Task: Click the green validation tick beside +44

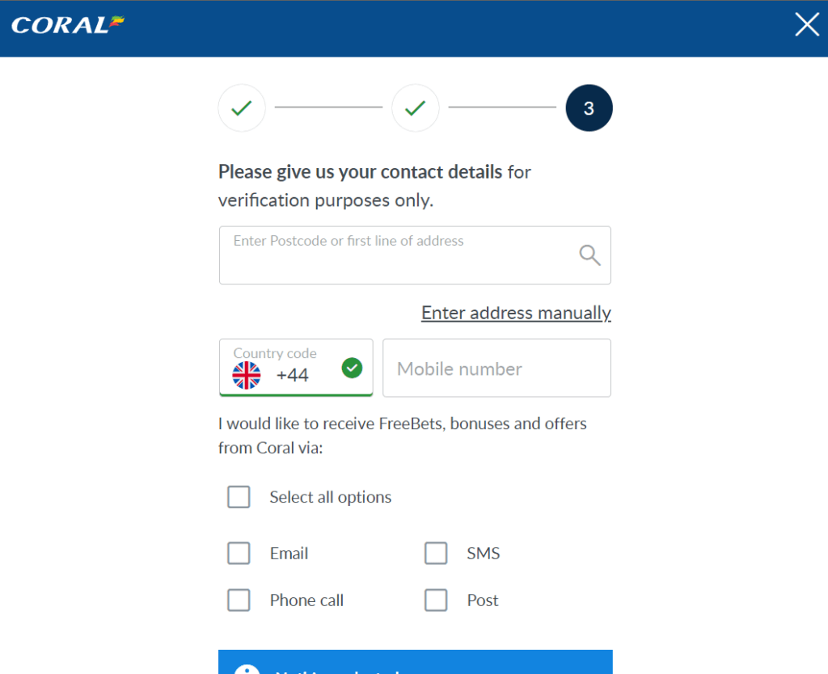Action: click(352, 369)
